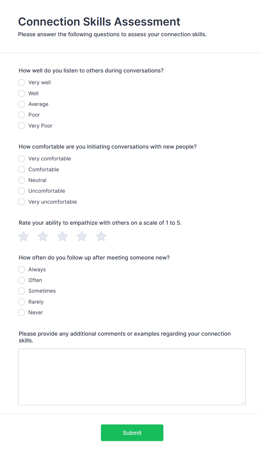Select 'Very comfortable' initiating conversations
The image size is (261, 455).
(x=21, y=158)
